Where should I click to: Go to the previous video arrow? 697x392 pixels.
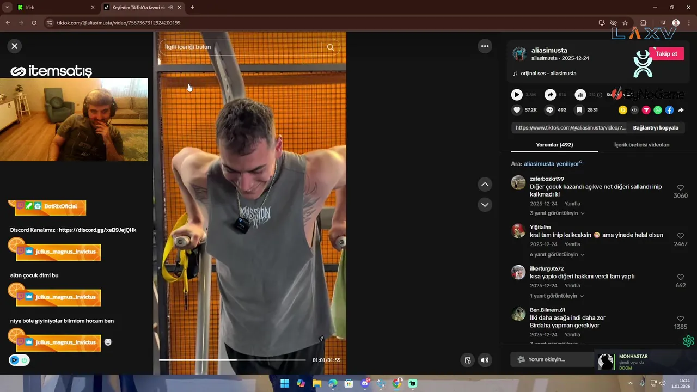coord(485,185)
